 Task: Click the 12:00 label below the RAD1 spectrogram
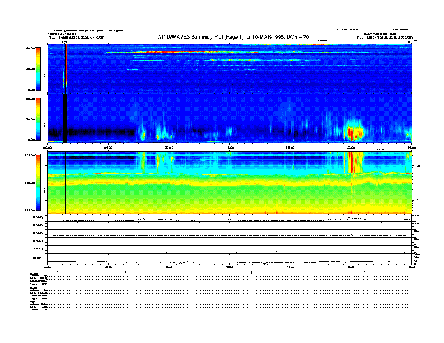tap(230, 147)
